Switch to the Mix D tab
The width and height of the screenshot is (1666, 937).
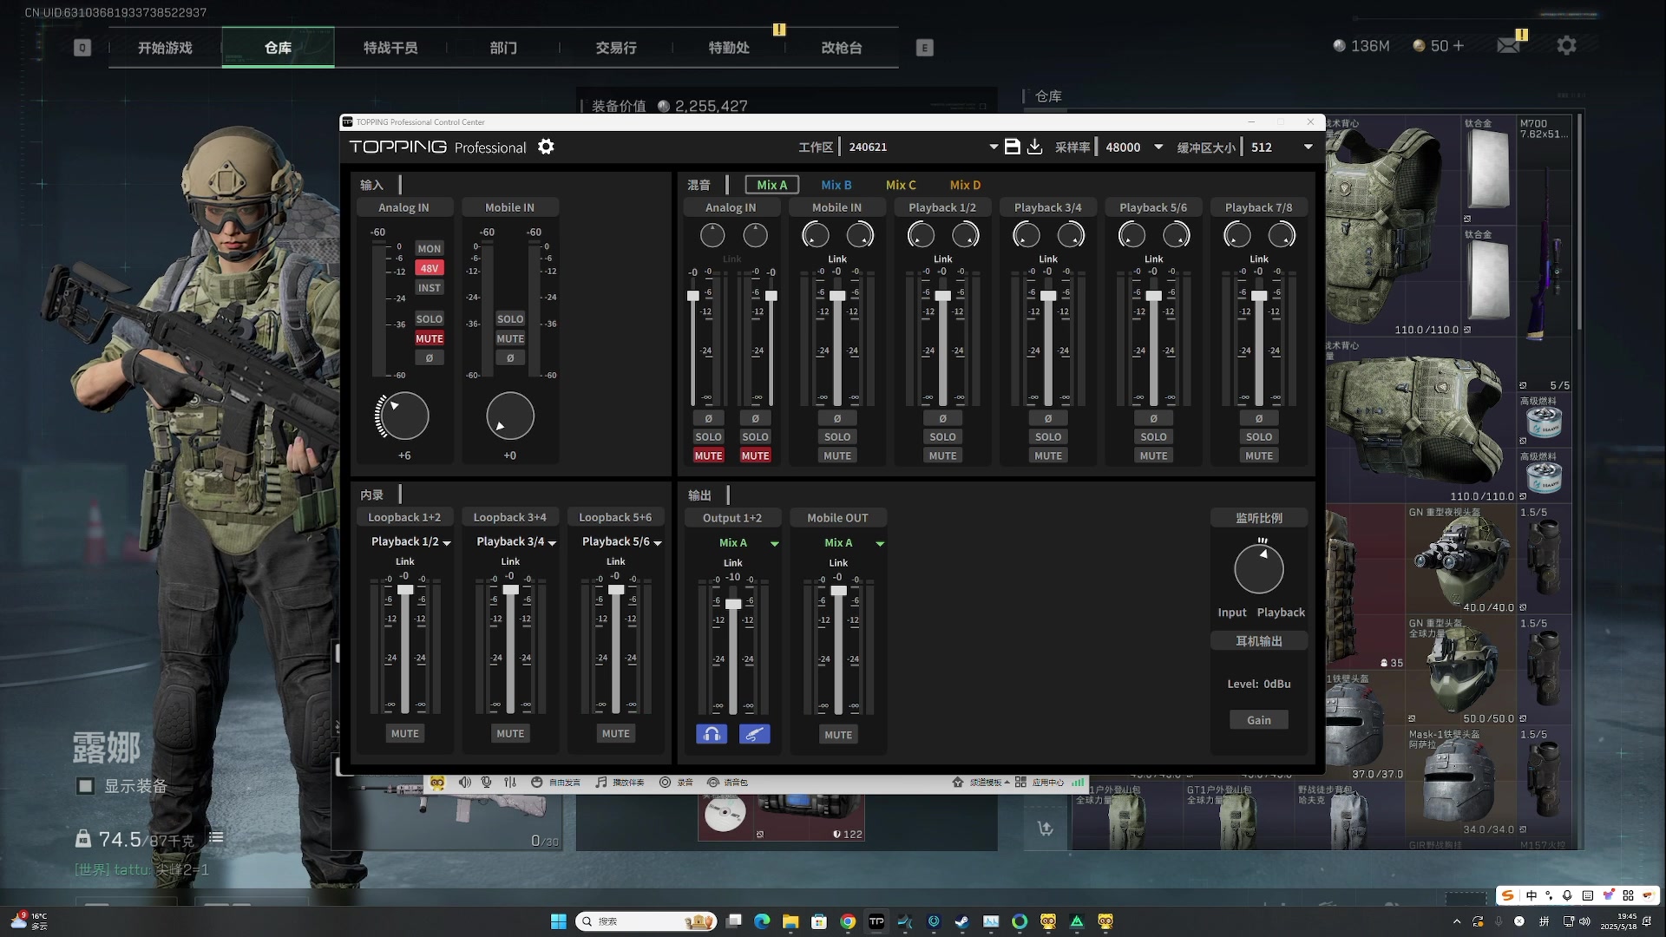point(965,185)
